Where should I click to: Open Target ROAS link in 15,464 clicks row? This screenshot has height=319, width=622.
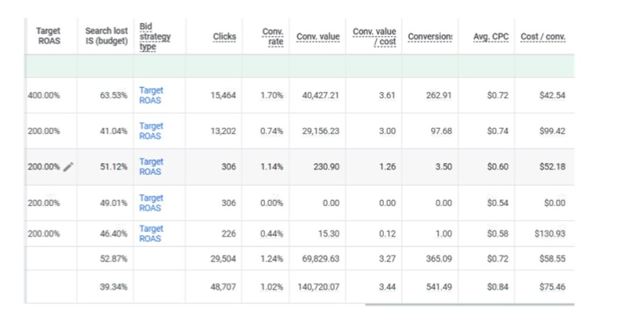(x=151, y=95)
